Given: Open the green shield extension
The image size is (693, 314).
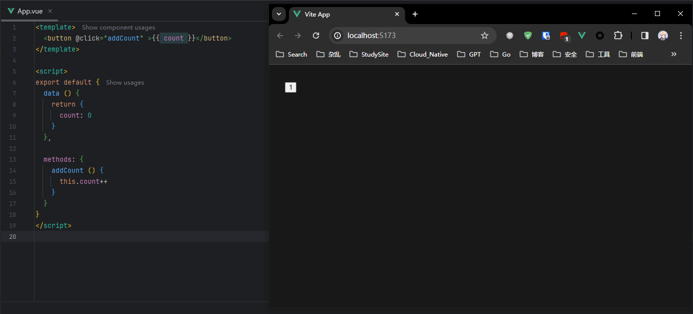Looking at the screenshot, I should [x=528, y=36].
